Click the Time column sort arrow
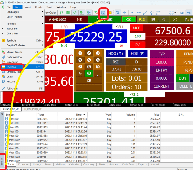The width and height of the screenshot is (194, 171). (84, 115)
